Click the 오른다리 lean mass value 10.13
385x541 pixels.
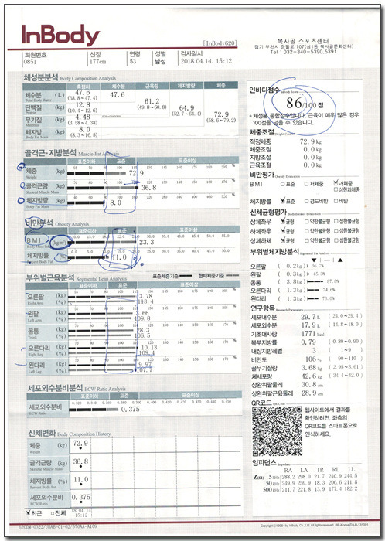(x=149, y=348)
